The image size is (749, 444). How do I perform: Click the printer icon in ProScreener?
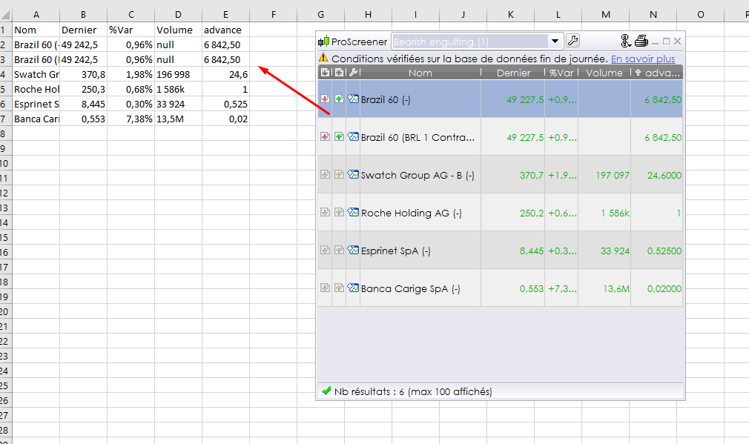(x=641, y=41)
